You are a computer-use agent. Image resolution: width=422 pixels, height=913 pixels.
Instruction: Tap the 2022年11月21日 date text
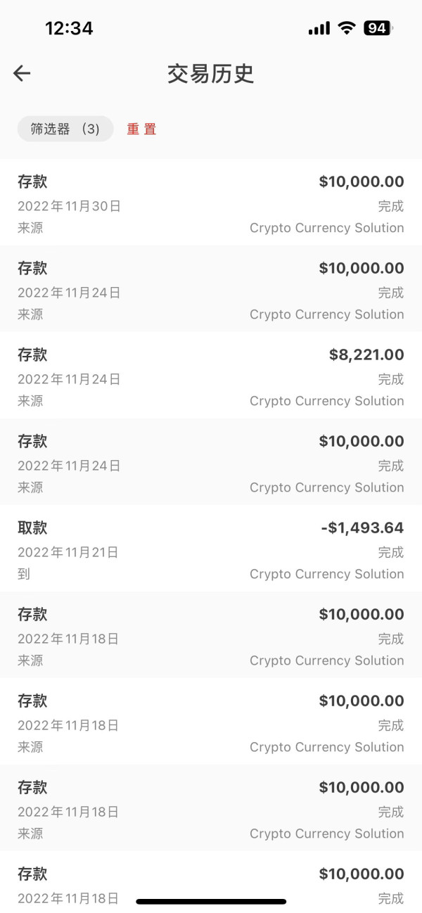click(68, 552)
